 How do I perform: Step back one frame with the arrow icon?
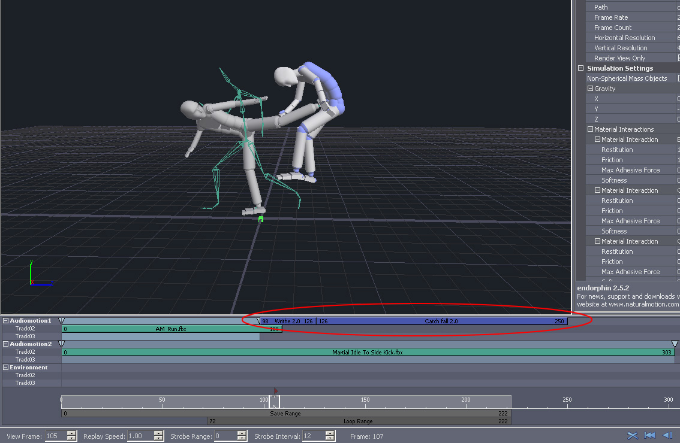click(x=667, y=436)
